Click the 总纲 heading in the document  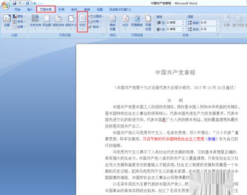point(175,100)
